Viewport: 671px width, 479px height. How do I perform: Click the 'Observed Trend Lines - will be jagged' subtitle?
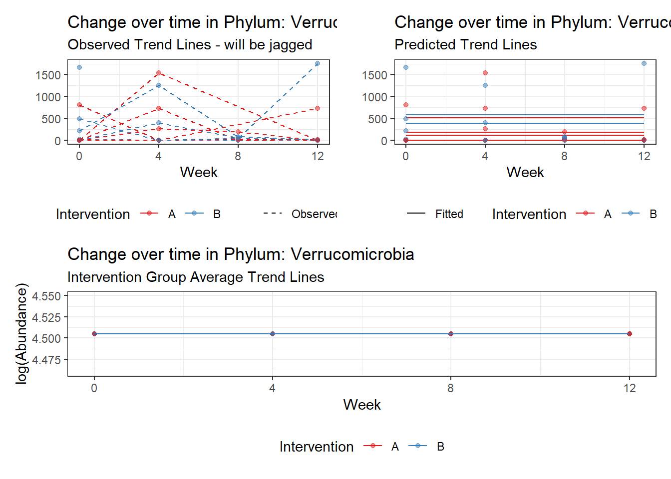190,45
